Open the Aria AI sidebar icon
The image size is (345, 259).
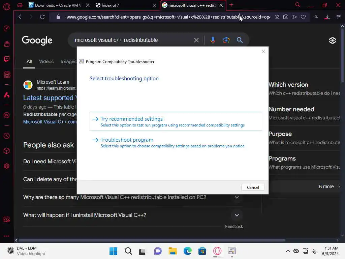7,95
